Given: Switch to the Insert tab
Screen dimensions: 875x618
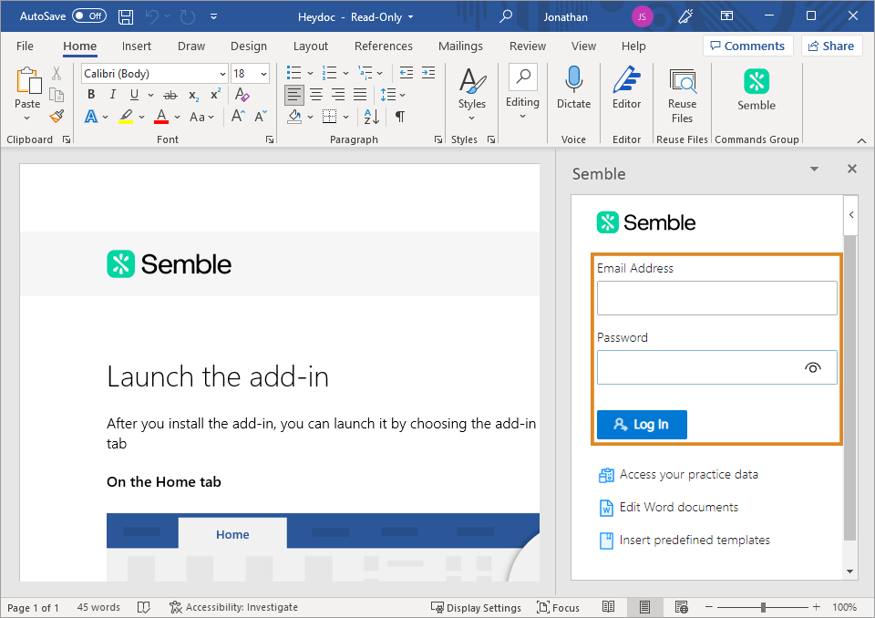Looking at the screenshot, I should pyautogui.click(x=136, y=46).
